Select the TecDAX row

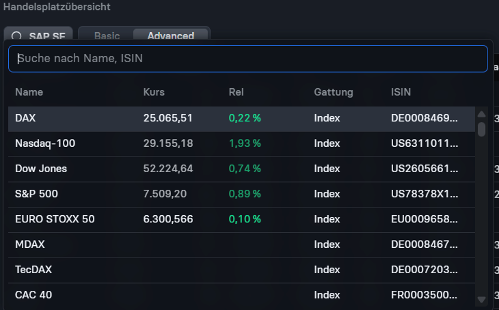pyautogui.click(x=242, y=270)
